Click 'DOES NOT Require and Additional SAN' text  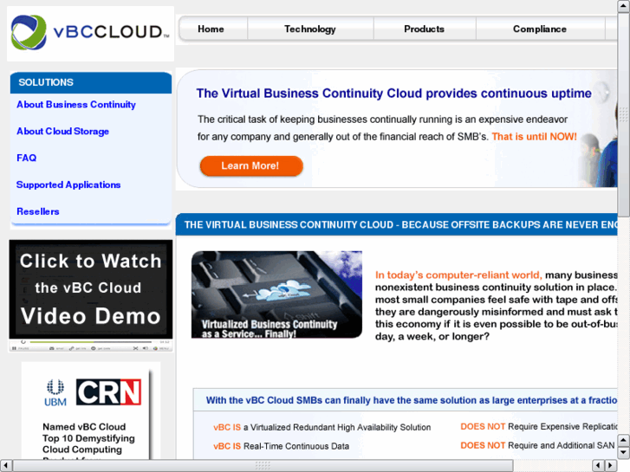[x=537, y=445]
